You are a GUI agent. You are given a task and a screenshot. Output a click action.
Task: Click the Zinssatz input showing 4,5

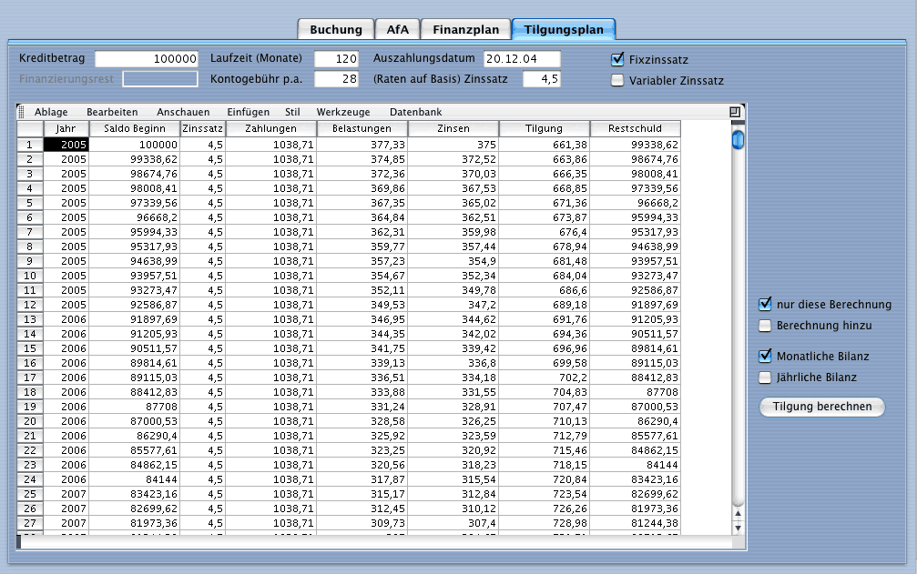542,79
